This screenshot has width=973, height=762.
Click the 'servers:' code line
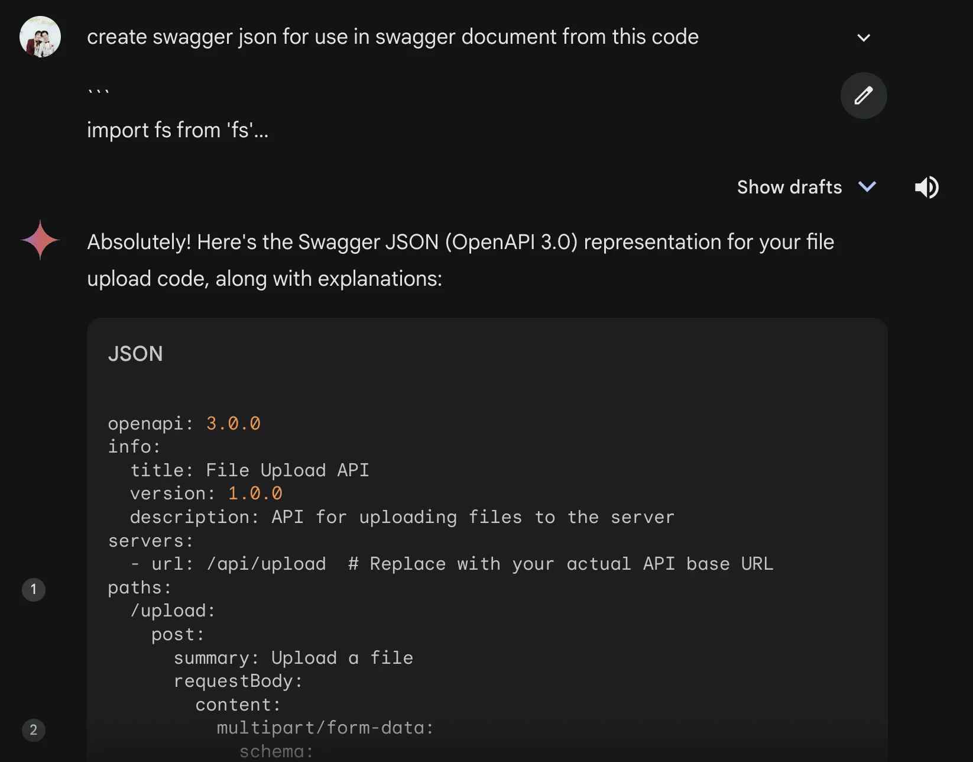[151, 541]
